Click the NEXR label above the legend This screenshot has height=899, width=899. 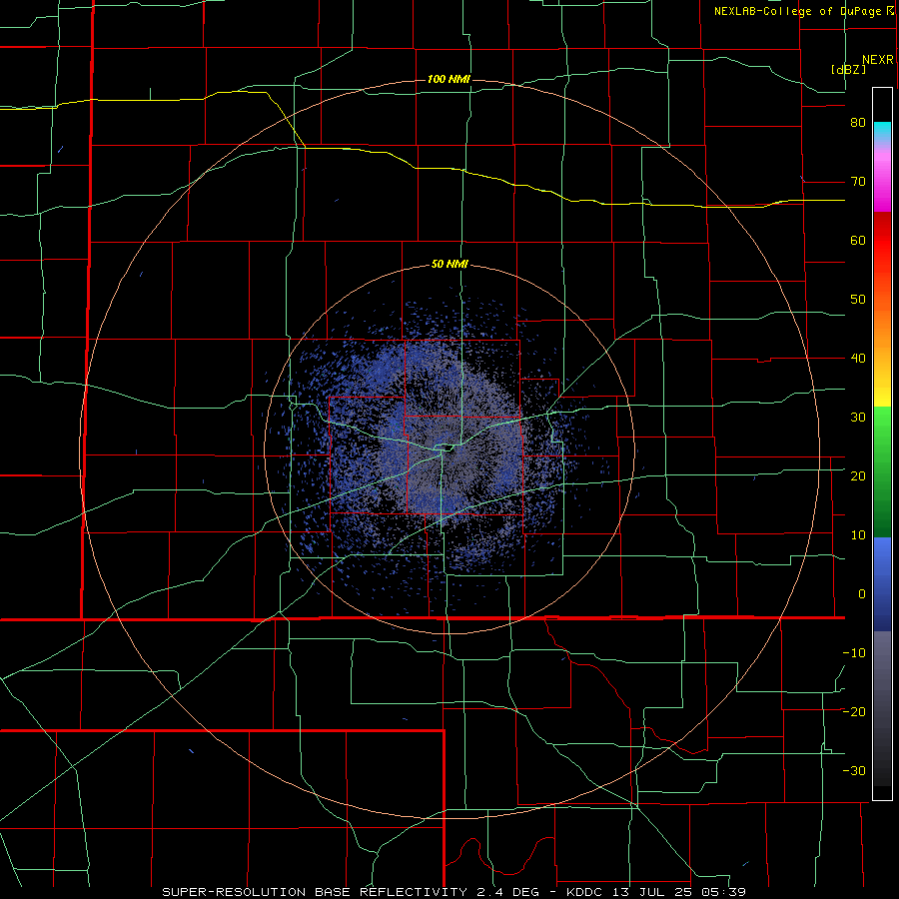878,60
